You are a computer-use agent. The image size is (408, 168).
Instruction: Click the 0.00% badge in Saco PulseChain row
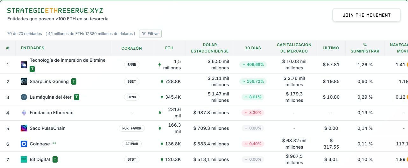coord(253,128)
